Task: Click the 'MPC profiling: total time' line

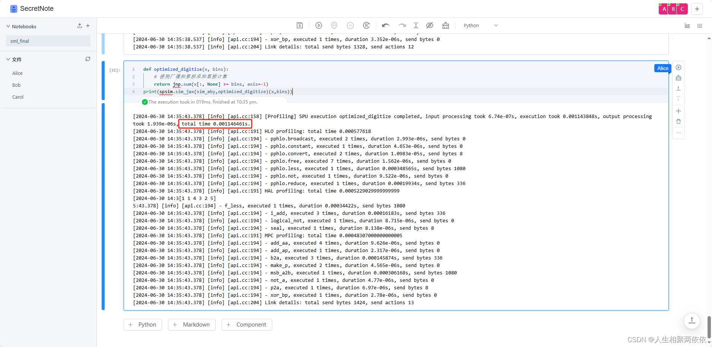Action: point(267,236)
